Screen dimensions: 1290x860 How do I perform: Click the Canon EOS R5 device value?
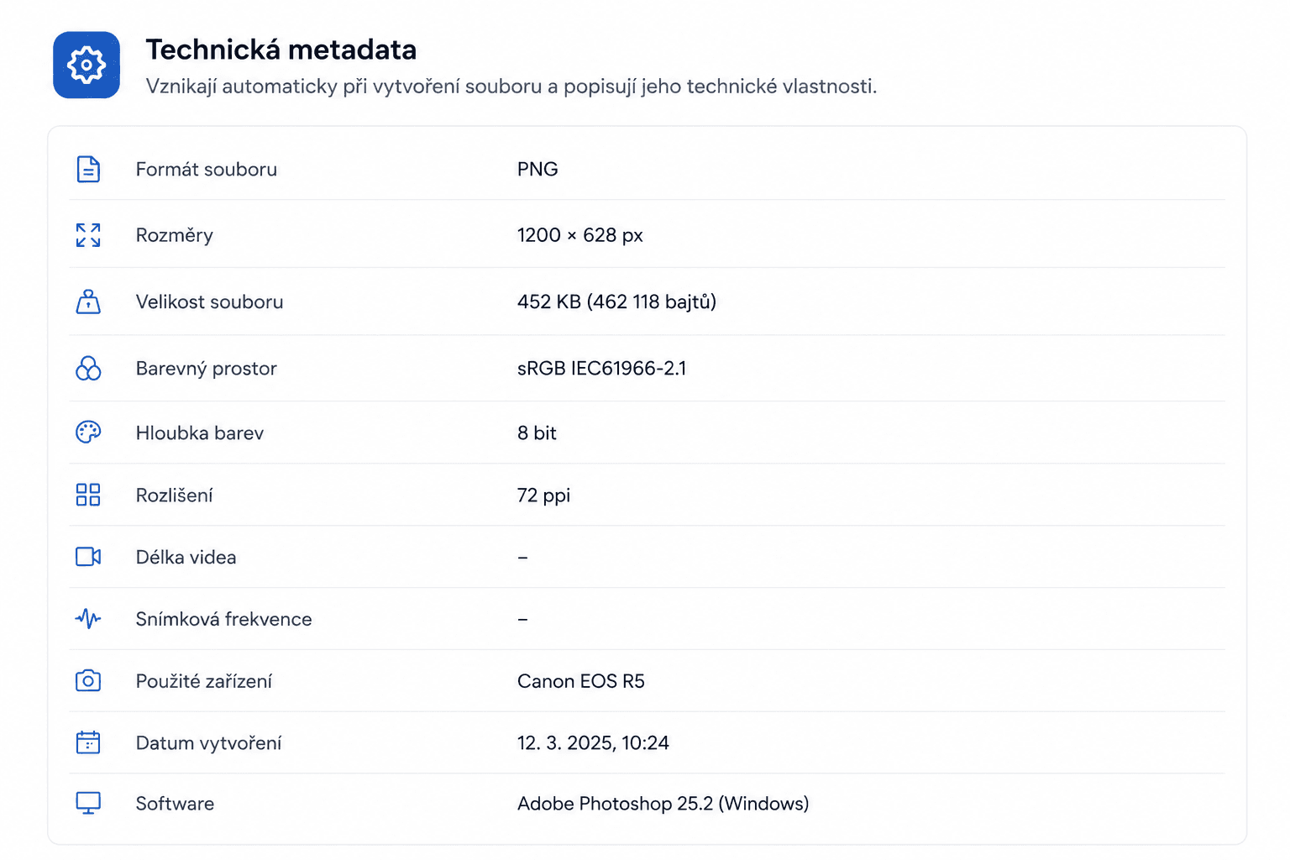tap(581, 681)
